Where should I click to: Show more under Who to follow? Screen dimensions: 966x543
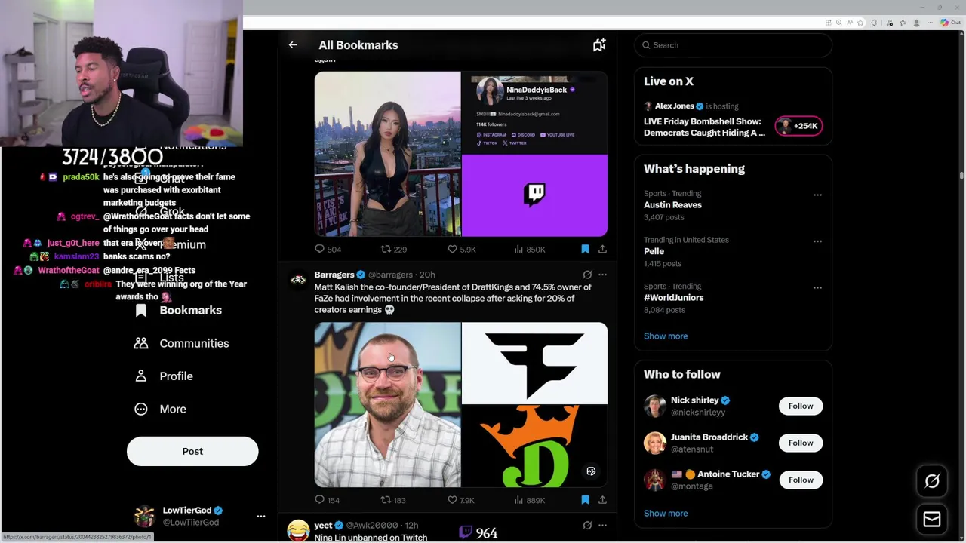[666, 514]
